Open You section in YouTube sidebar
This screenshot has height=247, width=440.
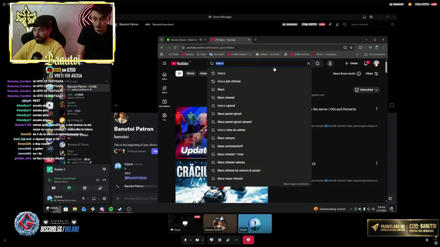(x=164, y=117)
